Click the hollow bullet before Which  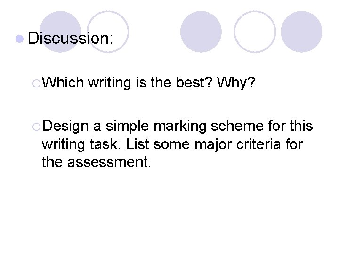(x=37, y=84)
